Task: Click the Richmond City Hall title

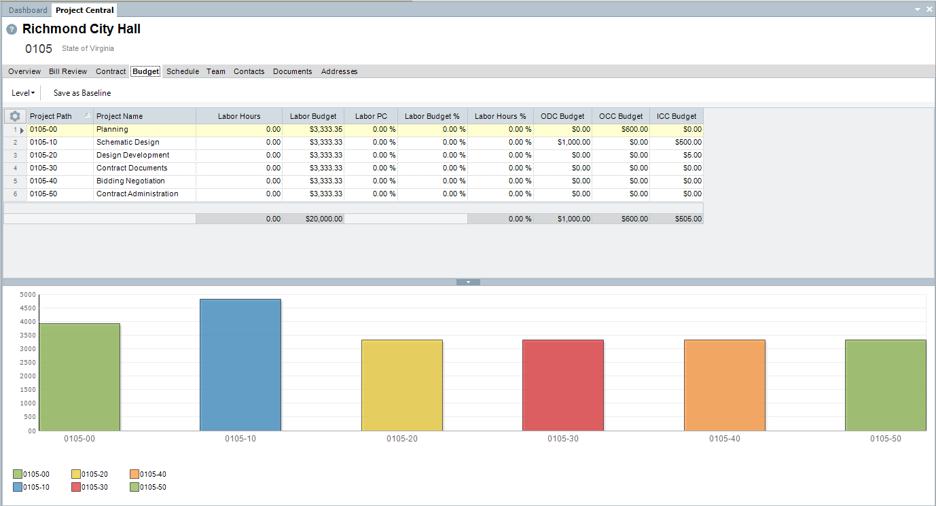Action: (x=82, y=29)
